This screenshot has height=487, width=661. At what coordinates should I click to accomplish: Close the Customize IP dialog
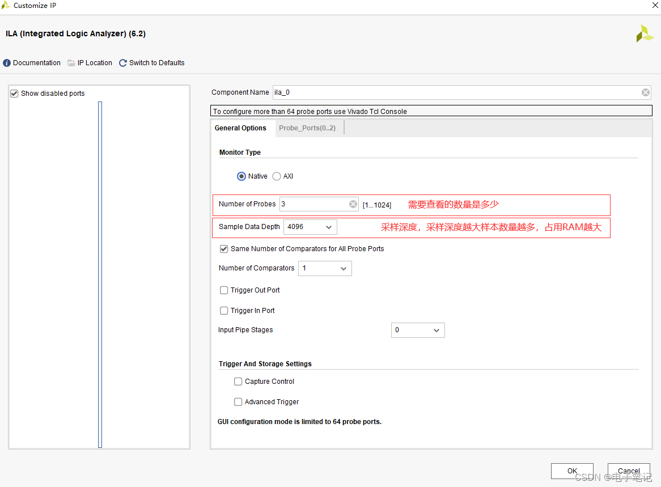pos(655,5)
